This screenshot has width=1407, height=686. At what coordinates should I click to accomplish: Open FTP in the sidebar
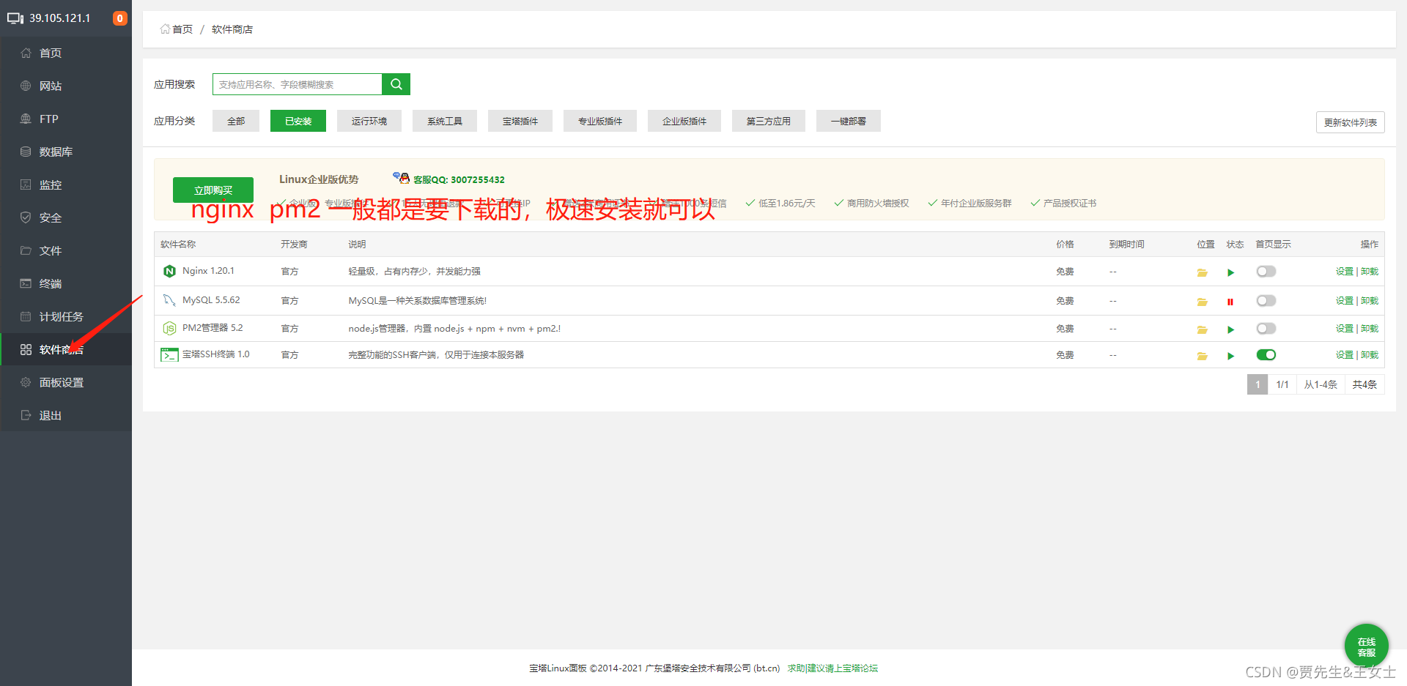(66, 119)
